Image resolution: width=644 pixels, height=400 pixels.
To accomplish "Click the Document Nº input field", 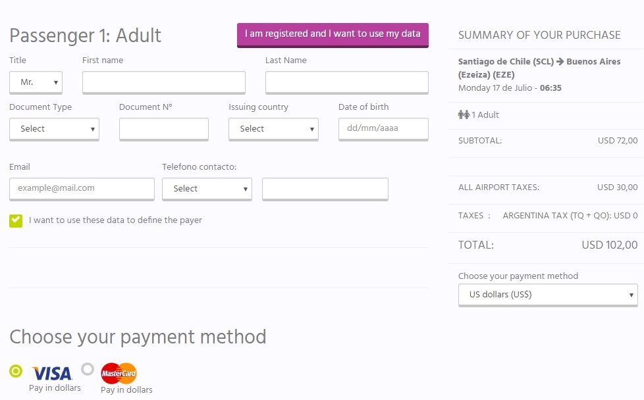I will tap(164, 129).
